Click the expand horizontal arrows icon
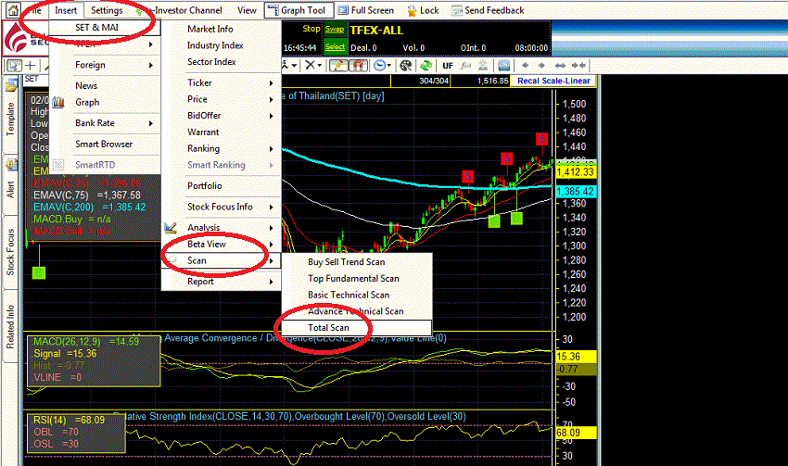Image resolution: width=788 pixels, height=466 pixels. click(x=560, y=65)
